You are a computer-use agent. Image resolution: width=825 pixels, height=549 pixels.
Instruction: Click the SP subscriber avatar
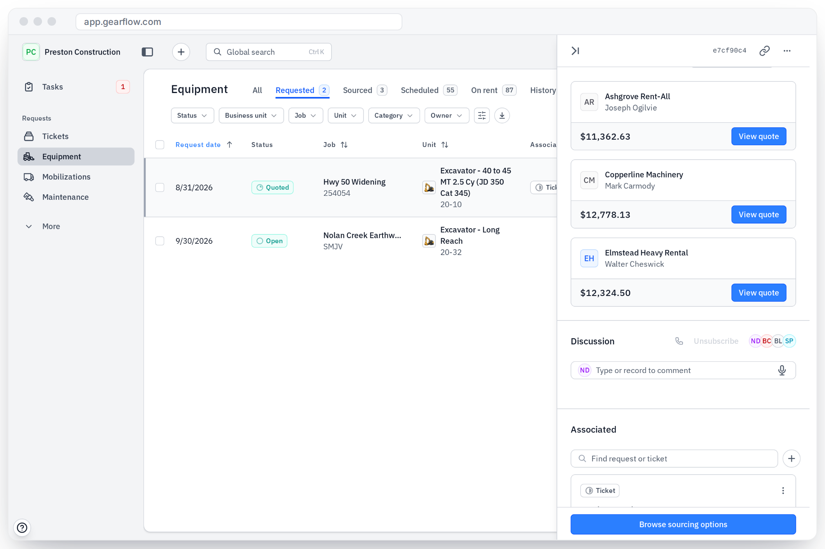pos(789,341)
